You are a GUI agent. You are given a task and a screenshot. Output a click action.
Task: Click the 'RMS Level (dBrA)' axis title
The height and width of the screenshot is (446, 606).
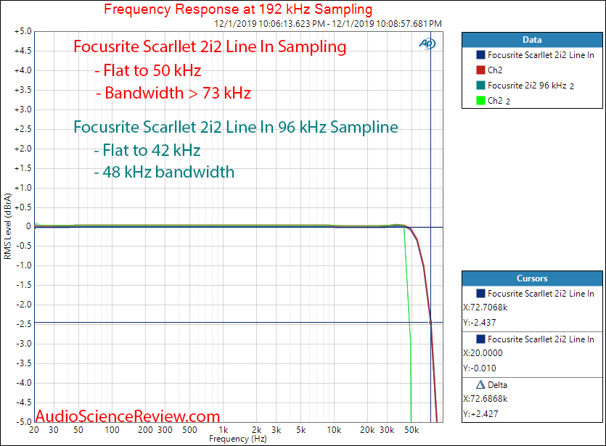pos(8,226)
